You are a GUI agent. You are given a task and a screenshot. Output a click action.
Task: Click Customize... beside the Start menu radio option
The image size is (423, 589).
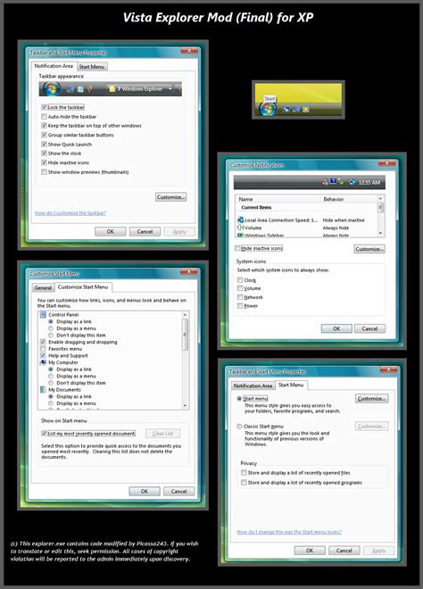click(371, 399)
